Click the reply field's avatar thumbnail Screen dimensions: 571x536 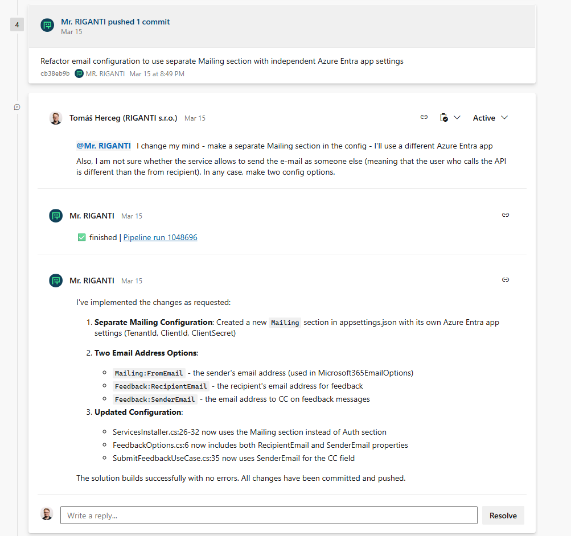47,514
